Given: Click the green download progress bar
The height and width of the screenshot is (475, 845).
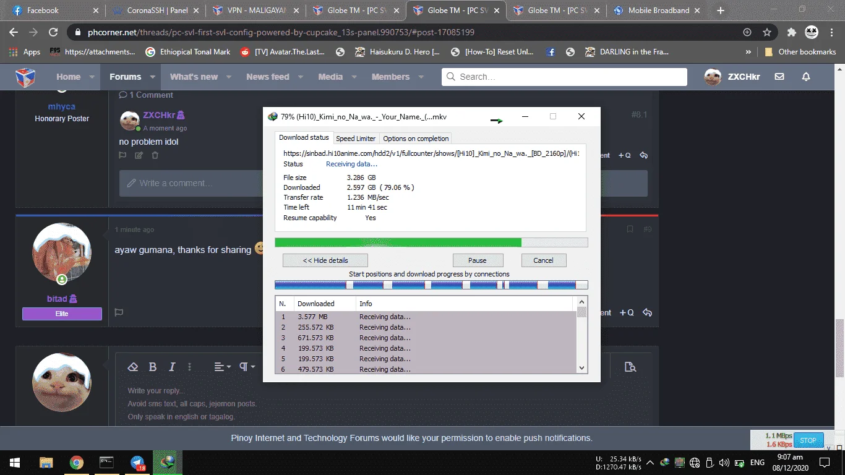Looking at the screenshot, I should 431,242.
